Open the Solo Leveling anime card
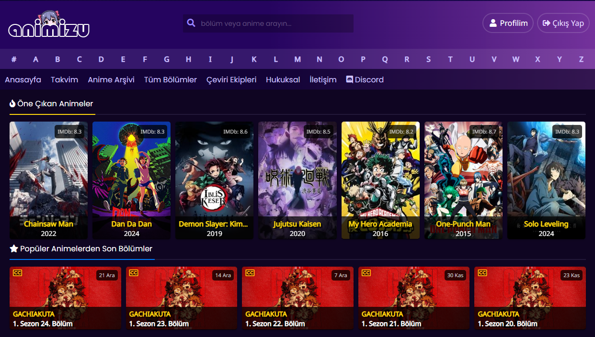 [546, 180]
